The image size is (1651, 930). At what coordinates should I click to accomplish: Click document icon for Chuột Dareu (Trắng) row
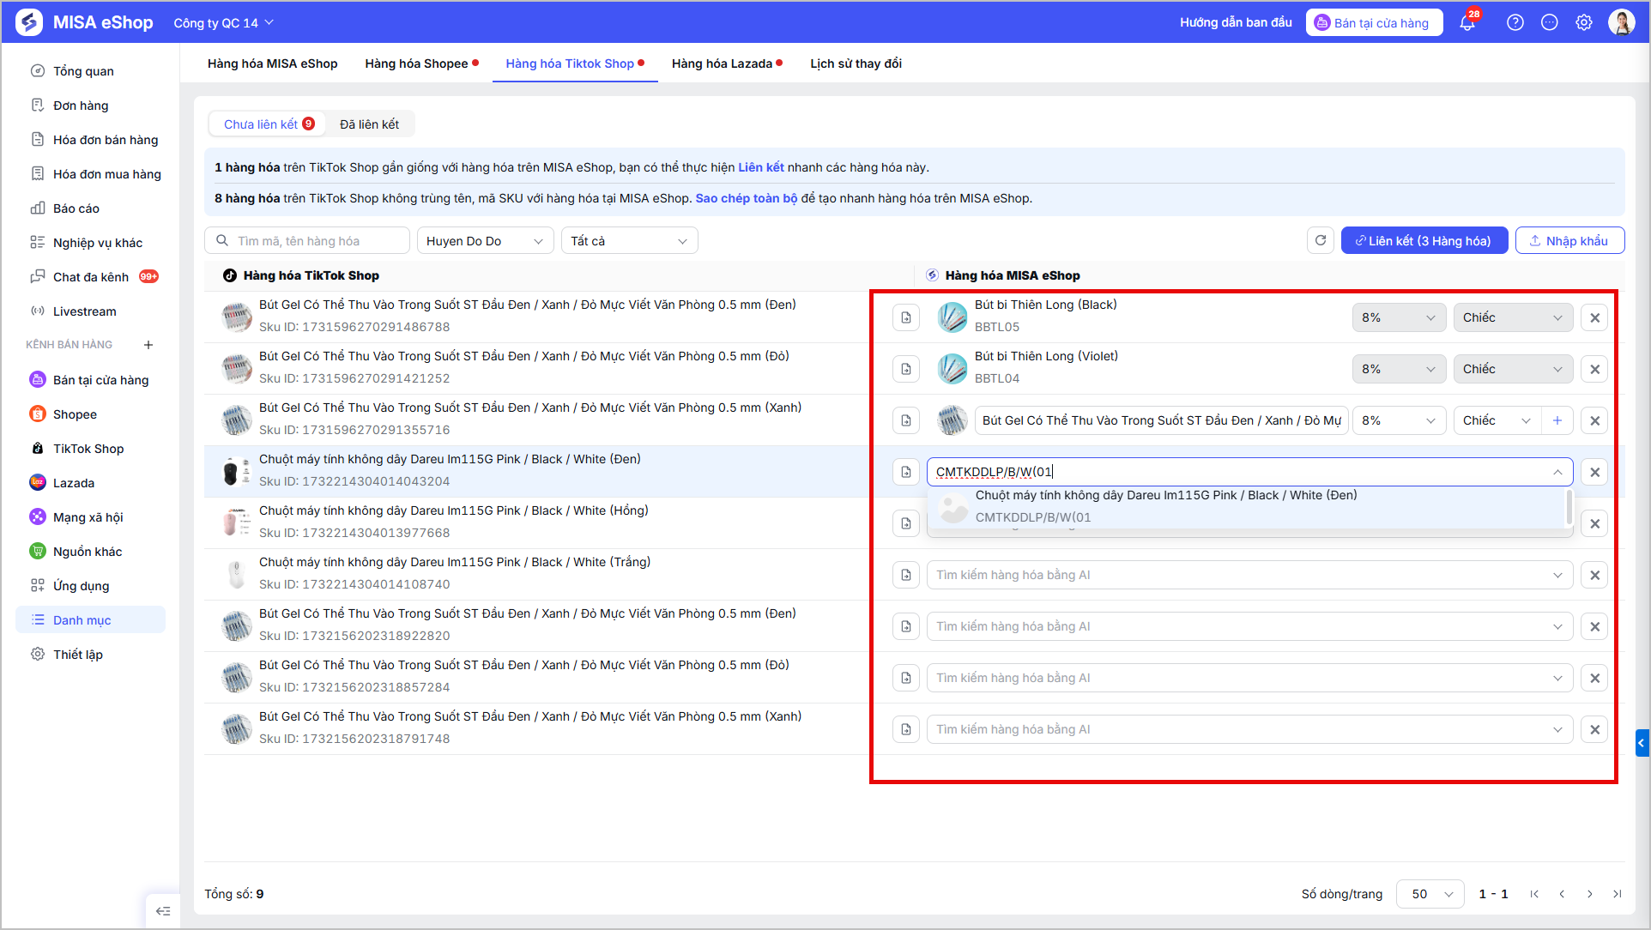[x=906, y=576]
